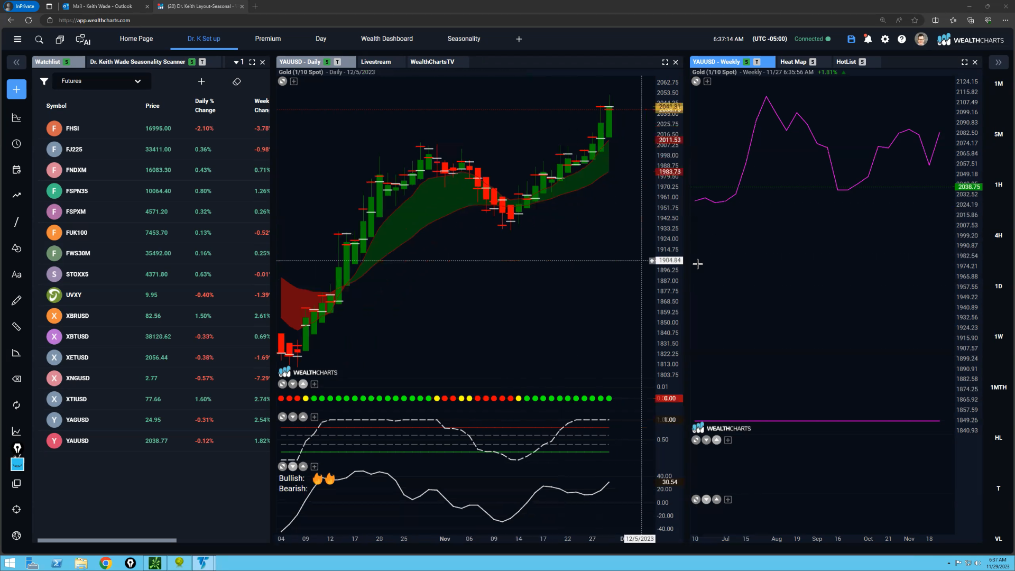Open Chrome from the Windows taskbar

106,563
